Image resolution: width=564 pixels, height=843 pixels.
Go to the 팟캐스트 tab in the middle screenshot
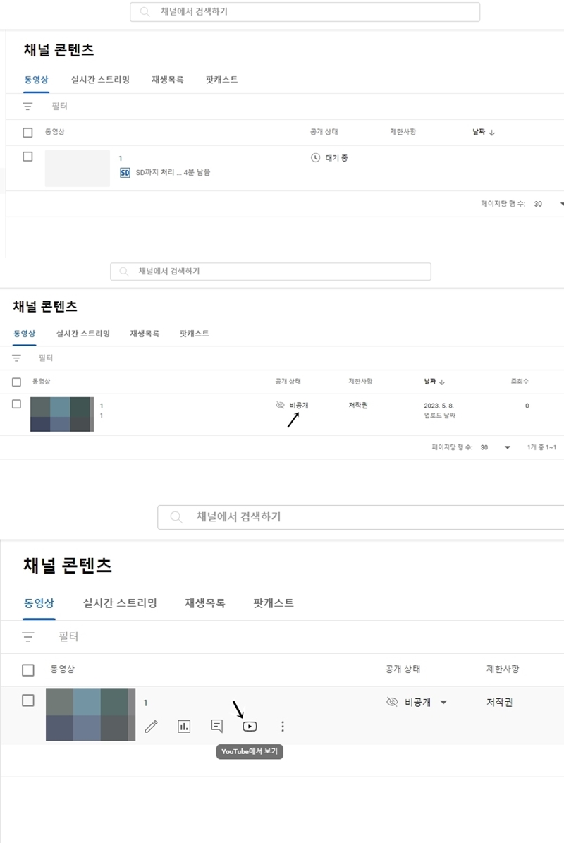tap(195, 334)
